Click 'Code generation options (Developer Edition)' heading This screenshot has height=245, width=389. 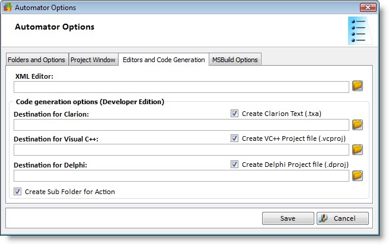(x=90, y=102)
